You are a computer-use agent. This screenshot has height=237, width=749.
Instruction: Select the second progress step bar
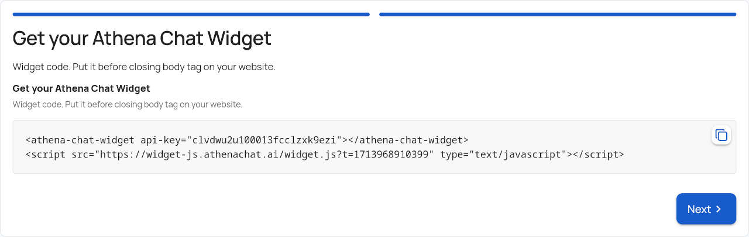(557, 14)
